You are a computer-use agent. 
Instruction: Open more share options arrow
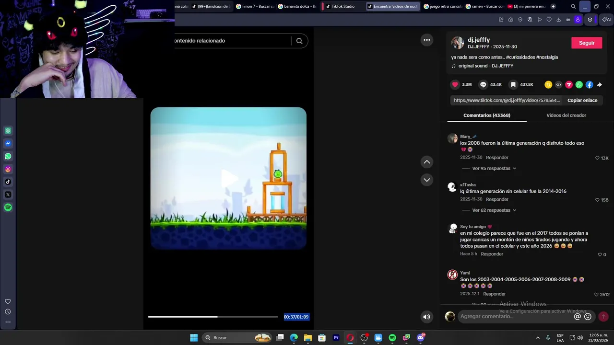pos(600,84)
